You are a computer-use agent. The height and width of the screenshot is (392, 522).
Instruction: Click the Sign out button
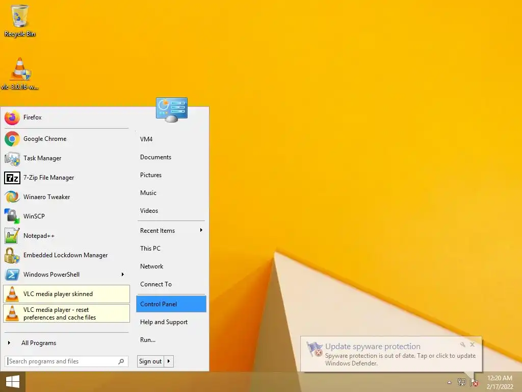(x=150, y=361)
